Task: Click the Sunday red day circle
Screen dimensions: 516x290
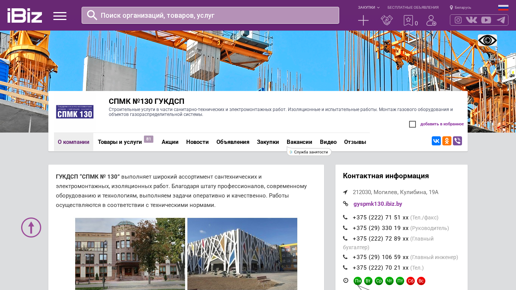Action: (421, 281)
